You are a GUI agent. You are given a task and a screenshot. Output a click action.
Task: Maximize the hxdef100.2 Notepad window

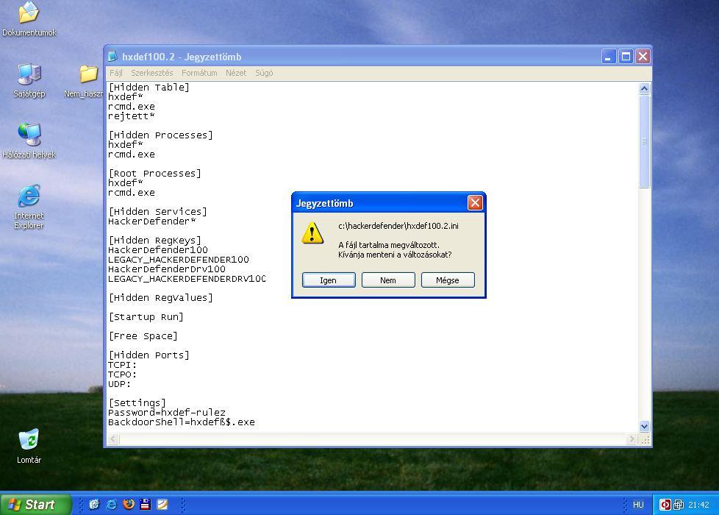(626, 57)
